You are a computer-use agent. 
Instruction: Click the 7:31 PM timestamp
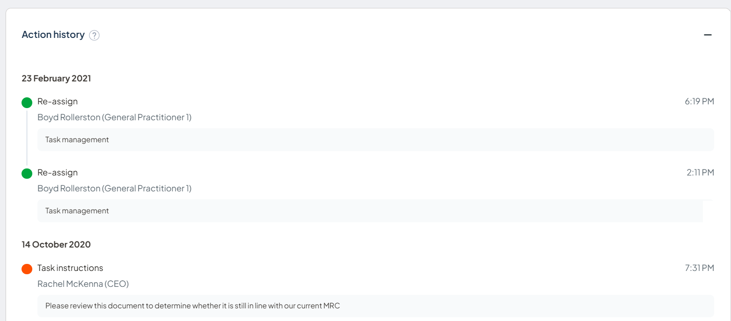tap(699, 268)
